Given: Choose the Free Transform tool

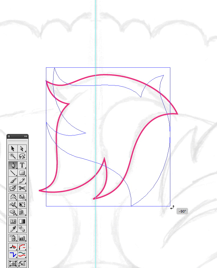Looking at the screenshot, I should 22,204.
